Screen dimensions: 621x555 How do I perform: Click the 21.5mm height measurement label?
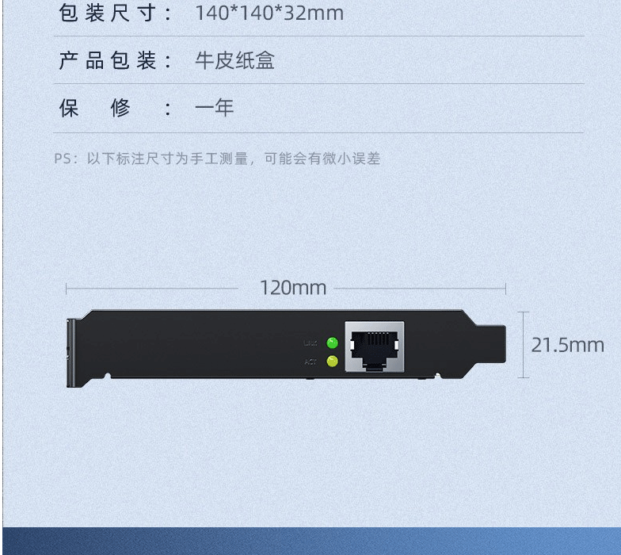click(x=567, y=345)
